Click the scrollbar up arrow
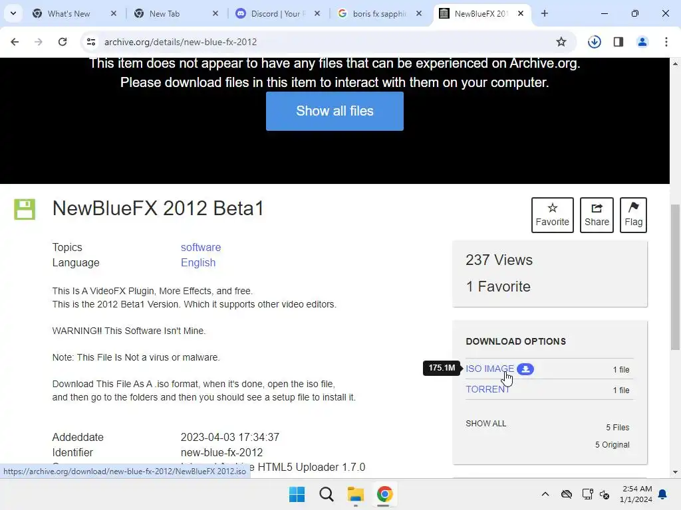This screenshot has width=681, height=510. coord(675,64)
